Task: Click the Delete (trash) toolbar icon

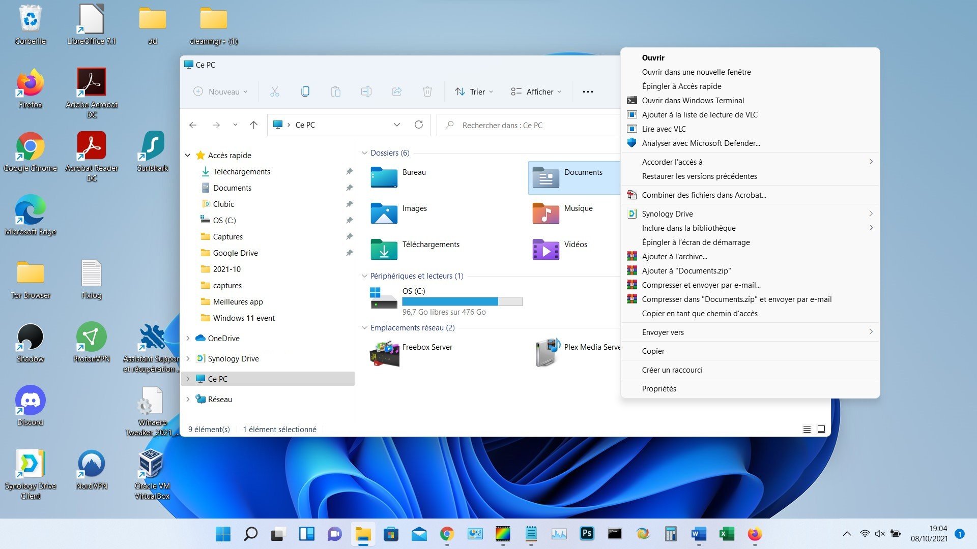Action: pyautogui.click(x=427, y=91)
